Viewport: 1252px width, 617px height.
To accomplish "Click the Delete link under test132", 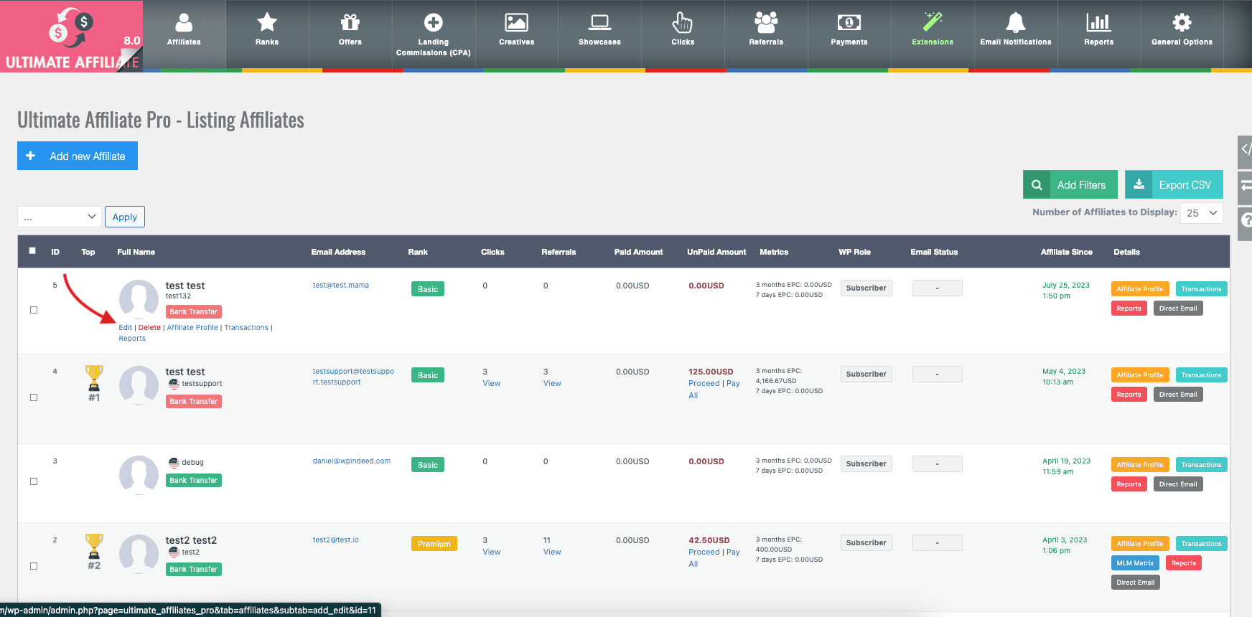I will coord(149,328).
